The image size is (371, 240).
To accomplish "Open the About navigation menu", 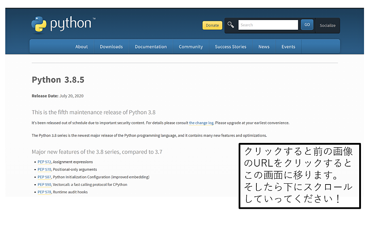I will click(x=81, y=47).
